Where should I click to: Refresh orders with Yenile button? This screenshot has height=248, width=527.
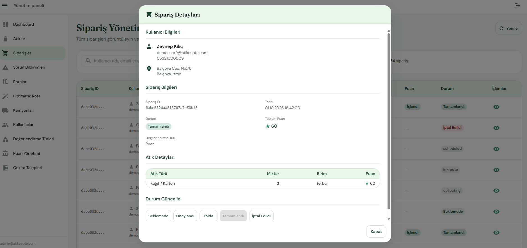point(508,28)
